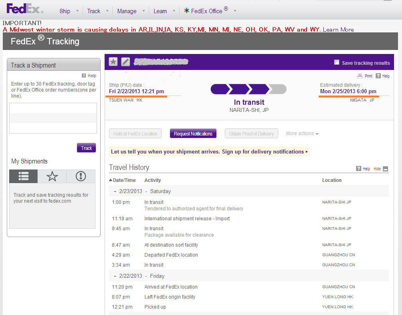Click the purple Track button

click(x=86, y=148)
